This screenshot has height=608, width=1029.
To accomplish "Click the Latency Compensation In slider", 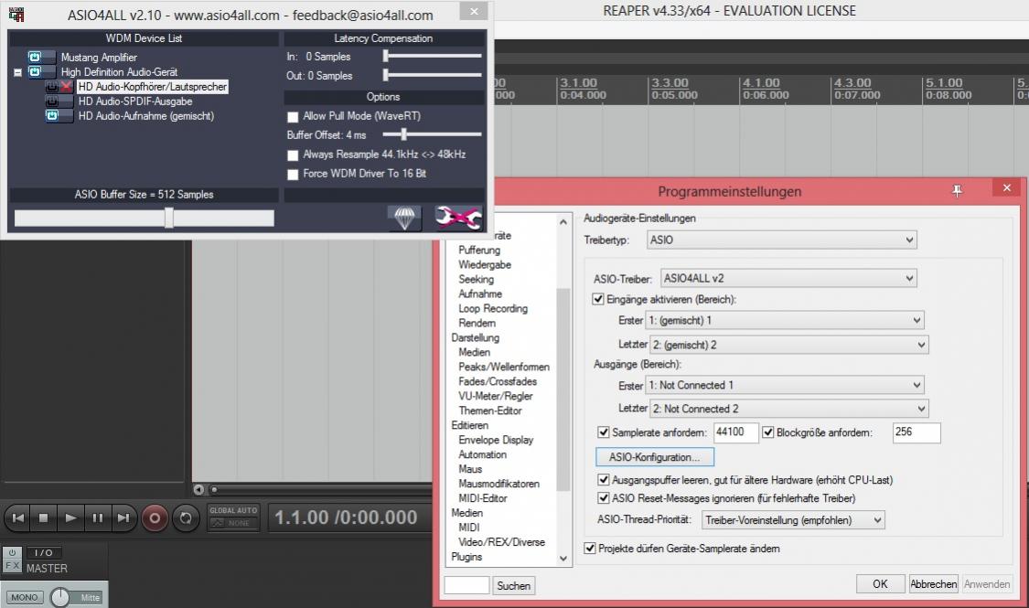I will point(433,57).
